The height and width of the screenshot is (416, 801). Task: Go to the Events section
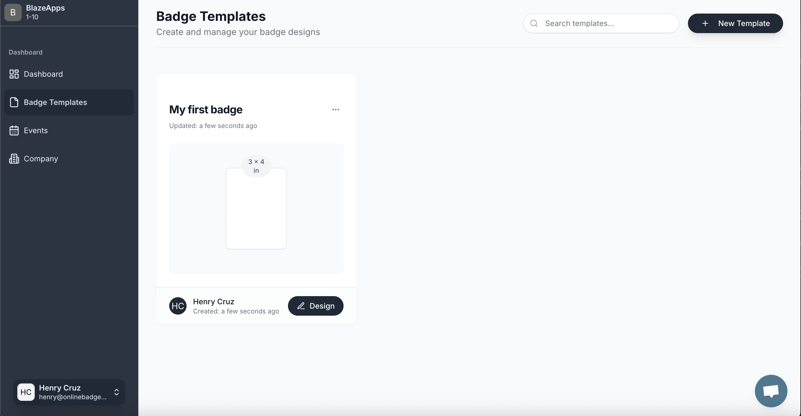[36, 130]
